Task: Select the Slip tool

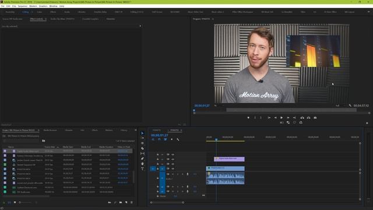Action: coord(142,153)
